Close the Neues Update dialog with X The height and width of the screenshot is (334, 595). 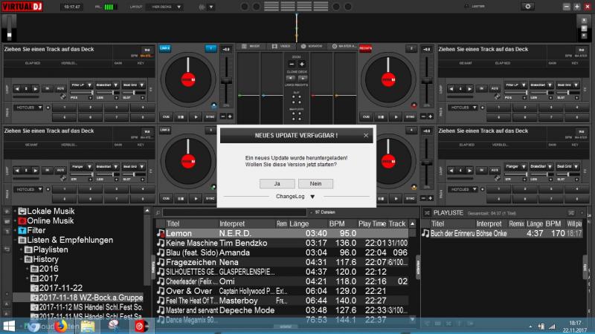click(x=366, y=136)
